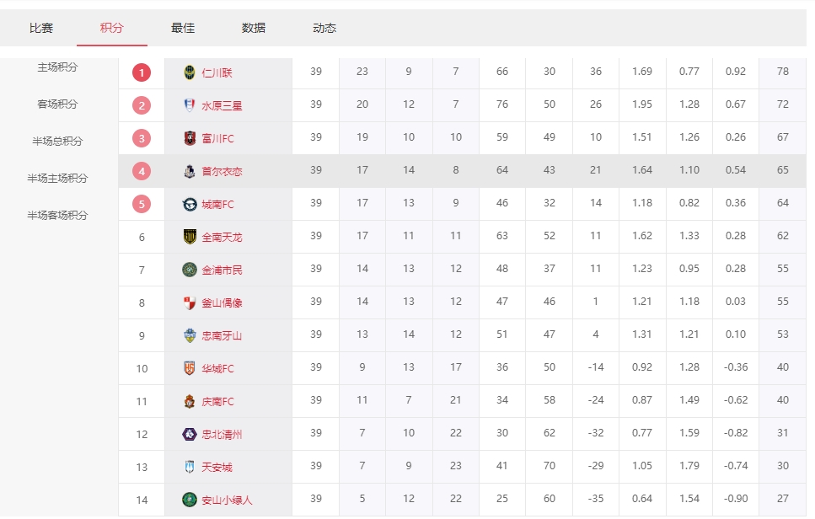Screen dimensions: 815x519
Task: Select 客场积分 in the left sidebar
Action: [x=57, y=104]
